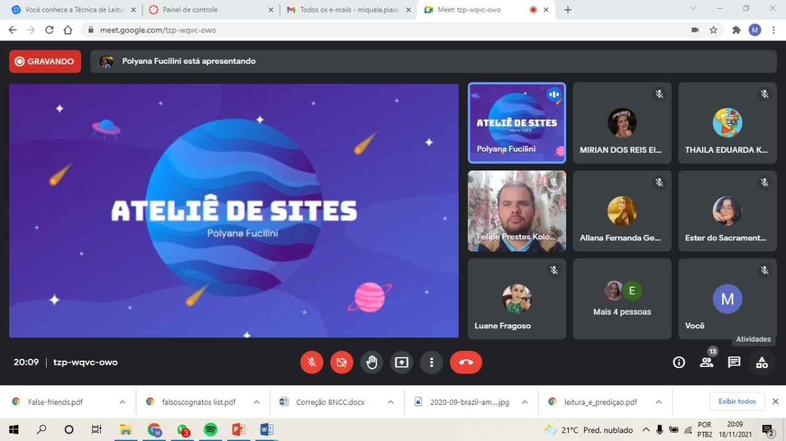786x441 pixels.
Task: Expand options for leitura_e_predição.pdf download
Action: [x=658, y=402]
